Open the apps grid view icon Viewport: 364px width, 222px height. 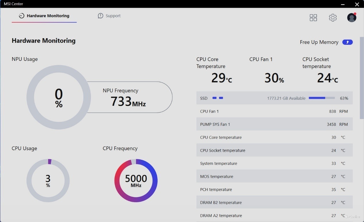point(313,18)
